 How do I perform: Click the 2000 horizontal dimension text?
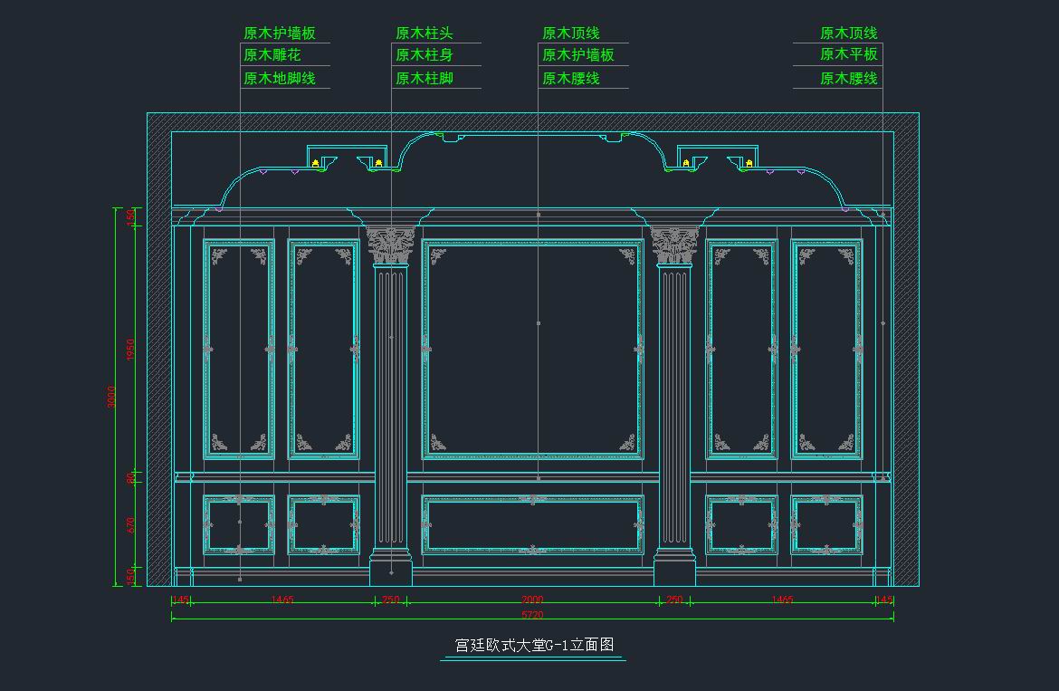(x=533, y=600)
